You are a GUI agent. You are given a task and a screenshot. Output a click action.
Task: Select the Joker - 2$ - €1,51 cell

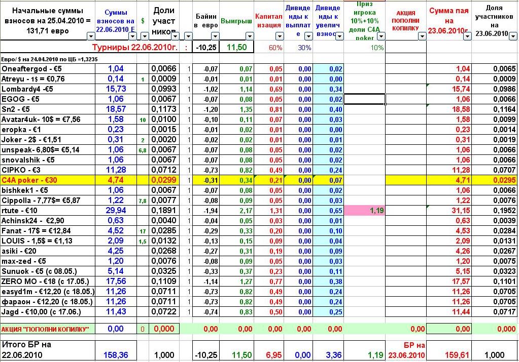point(48,140)
